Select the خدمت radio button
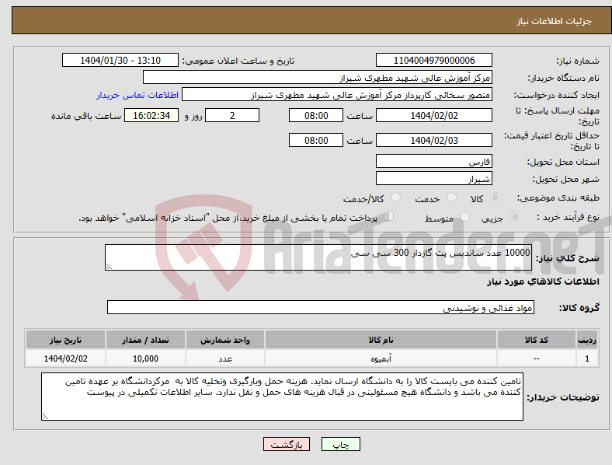 [451, 198]
